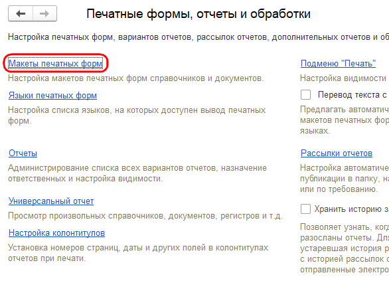Image resolution: width=389 pixels, height=283 pixels.
Task: Click the text Настройка видимости
Action: tap(343, 78)
